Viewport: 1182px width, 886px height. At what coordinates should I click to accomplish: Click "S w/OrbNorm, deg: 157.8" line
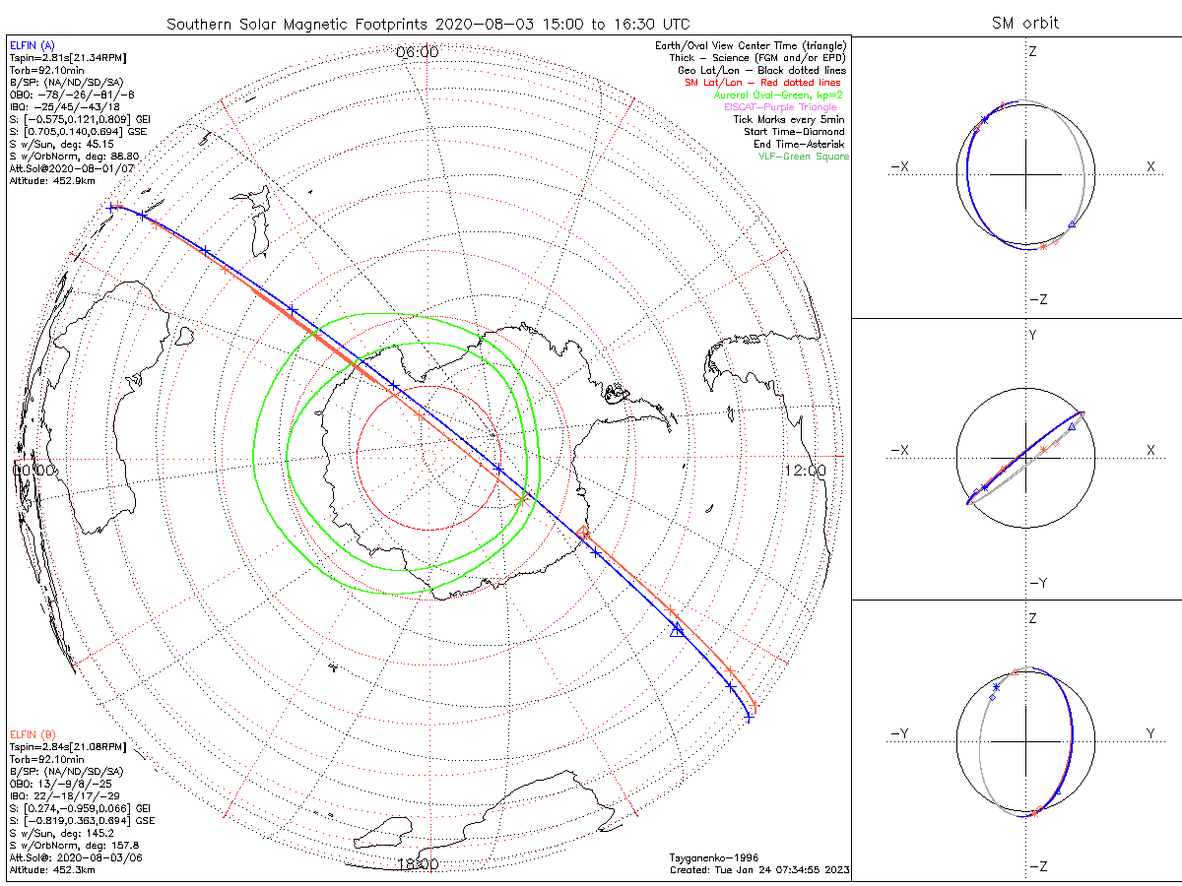click(74, 845)
